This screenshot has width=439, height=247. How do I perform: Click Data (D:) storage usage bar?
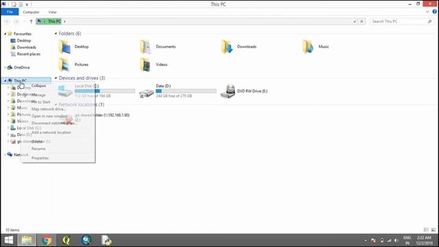pos(186,91)
